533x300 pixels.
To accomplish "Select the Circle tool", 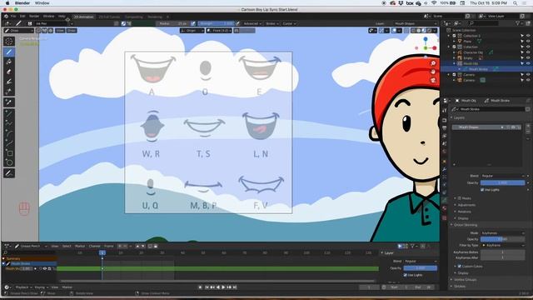I will tap(9, 162).
